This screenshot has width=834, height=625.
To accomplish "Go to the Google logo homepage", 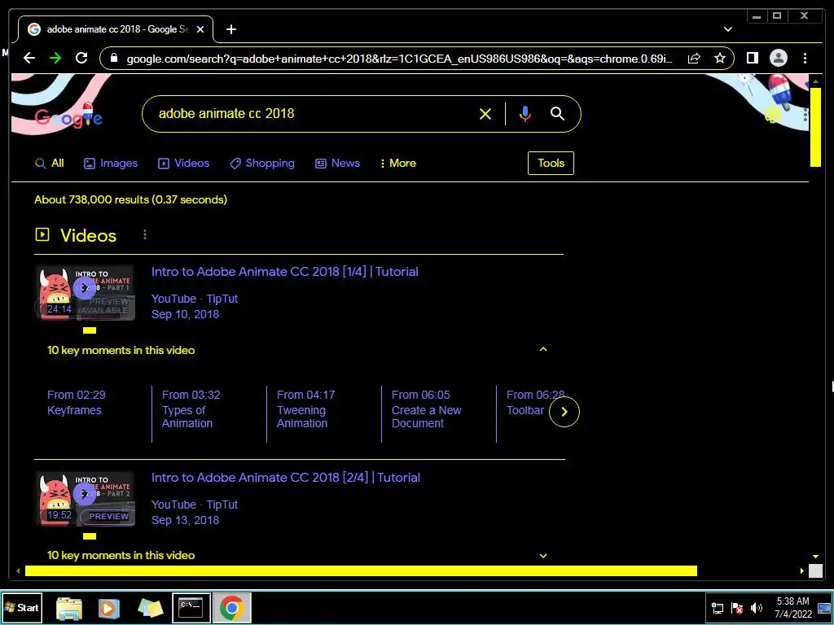I will pyautogui.click(x=68, y=116).
